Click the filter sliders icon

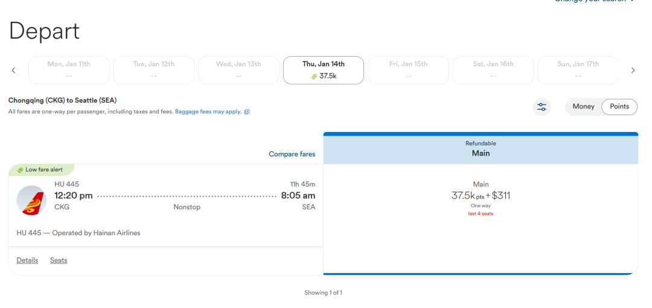[x=542, y=107]
